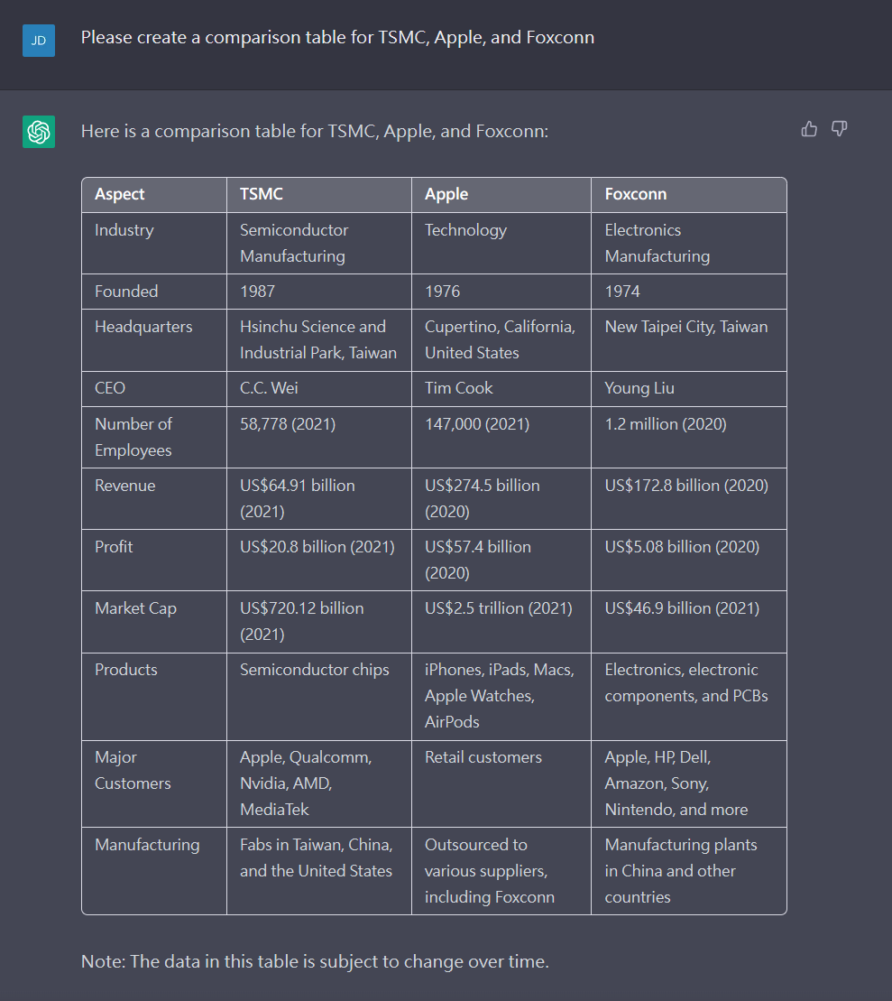Screen dimensions: 892x1001
Task: Click the user prompt message text
Action: point(337,38)
